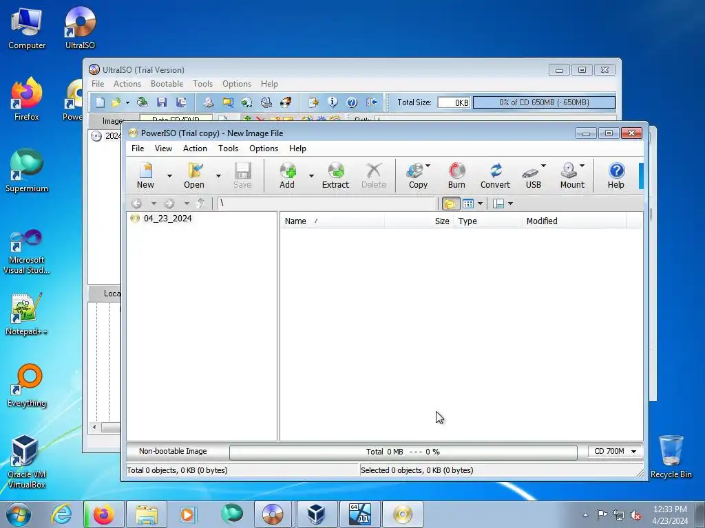Image resolution: width=705 pixels, height=528 pixels.
Task: Expand the New button dropdown arrow in PowerISO
Action: pyautogui.click(x=169, y=175)
